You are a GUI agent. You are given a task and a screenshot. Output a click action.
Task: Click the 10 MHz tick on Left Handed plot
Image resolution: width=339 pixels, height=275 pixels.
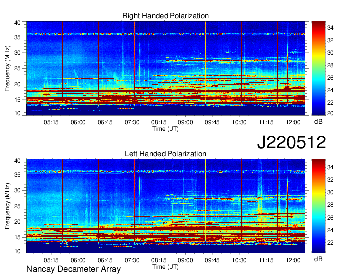(18, 251)
